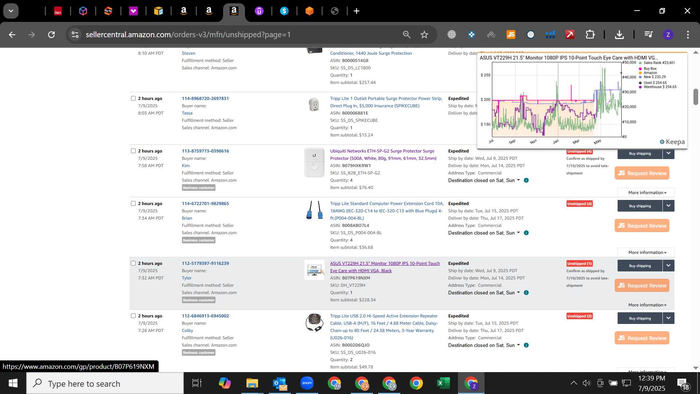Image resolution: width=700 pixels, height=394 pixels.
Task: Request Review for Brian's extension cord order
Action: [x=642, y=226]
